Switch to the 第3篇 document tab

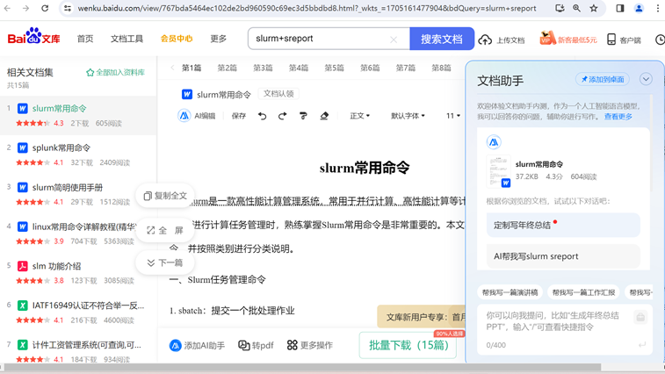263,68
